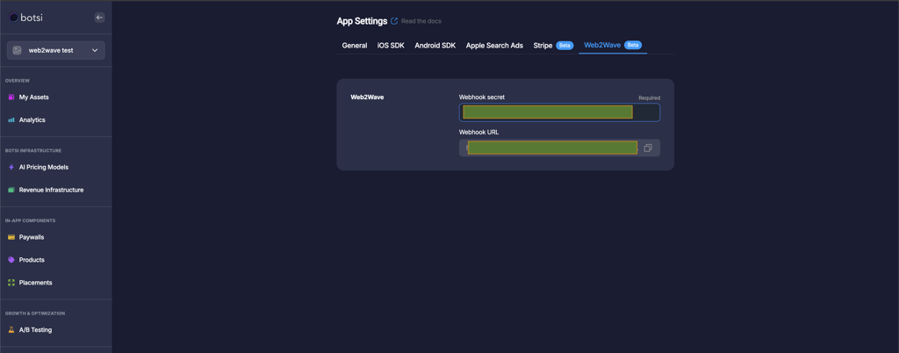899x353 pixels.
Task: Click the Web2Wave section label
Action: (367, 97)
